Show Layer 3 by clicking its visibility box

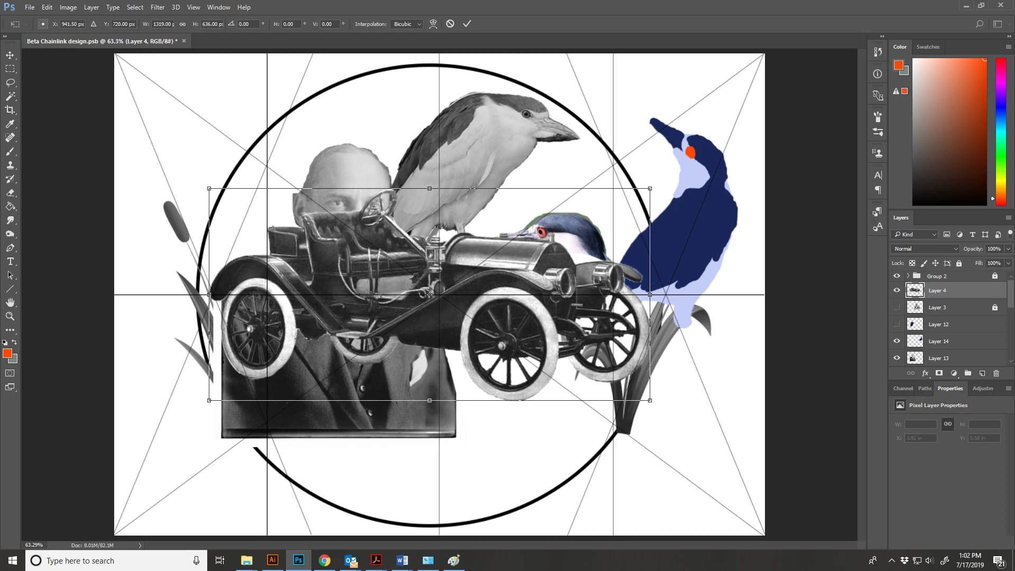897,307
